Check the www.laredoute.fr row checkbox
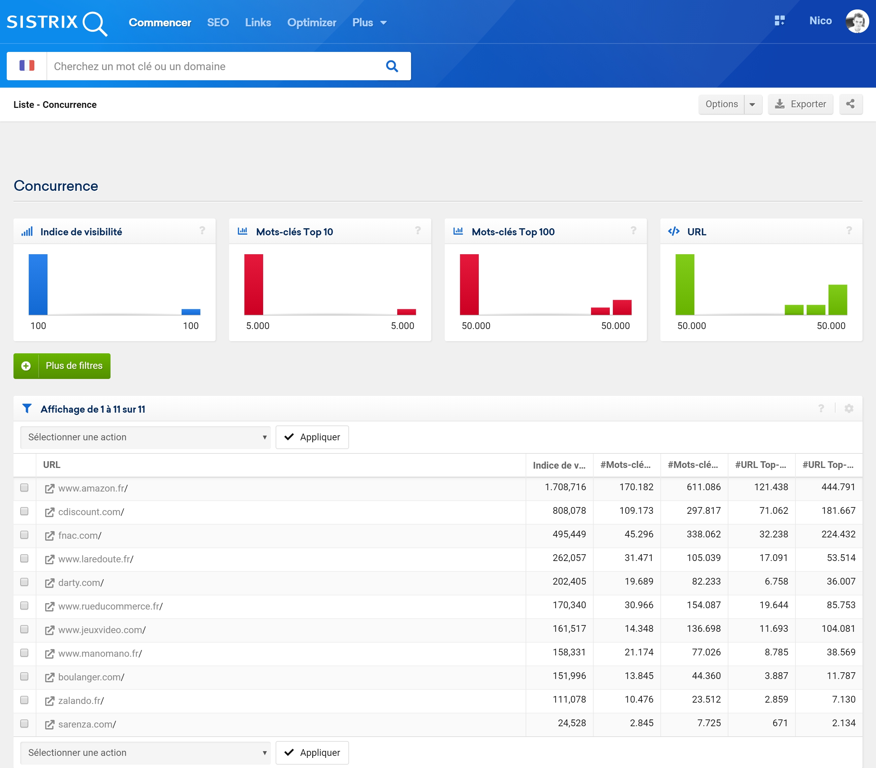The width and height of the screenshot is (876, 768). pyautogui.click(x=24, y=558)
